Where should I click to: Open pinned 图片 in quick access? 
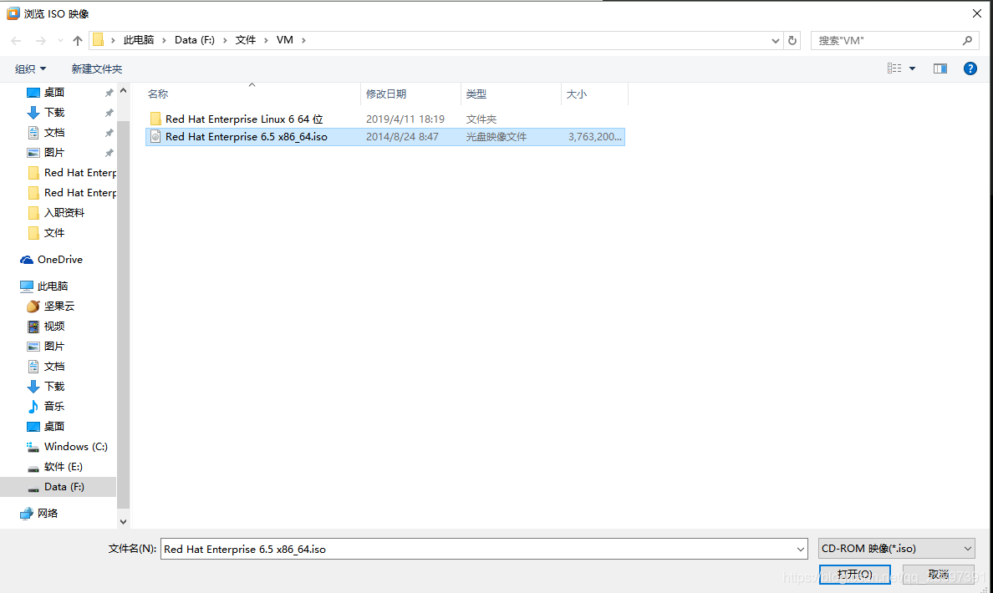point(54,153)
